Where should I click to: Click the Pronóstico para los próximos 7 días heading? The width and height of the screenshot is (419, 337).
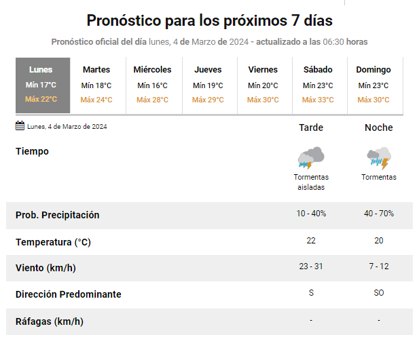pos(209,20)
